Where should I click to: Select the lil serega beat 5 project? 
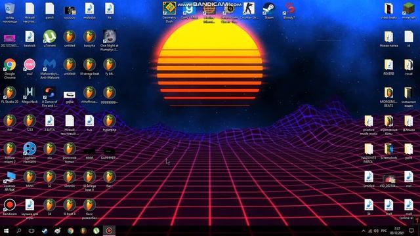coord(89,68)
